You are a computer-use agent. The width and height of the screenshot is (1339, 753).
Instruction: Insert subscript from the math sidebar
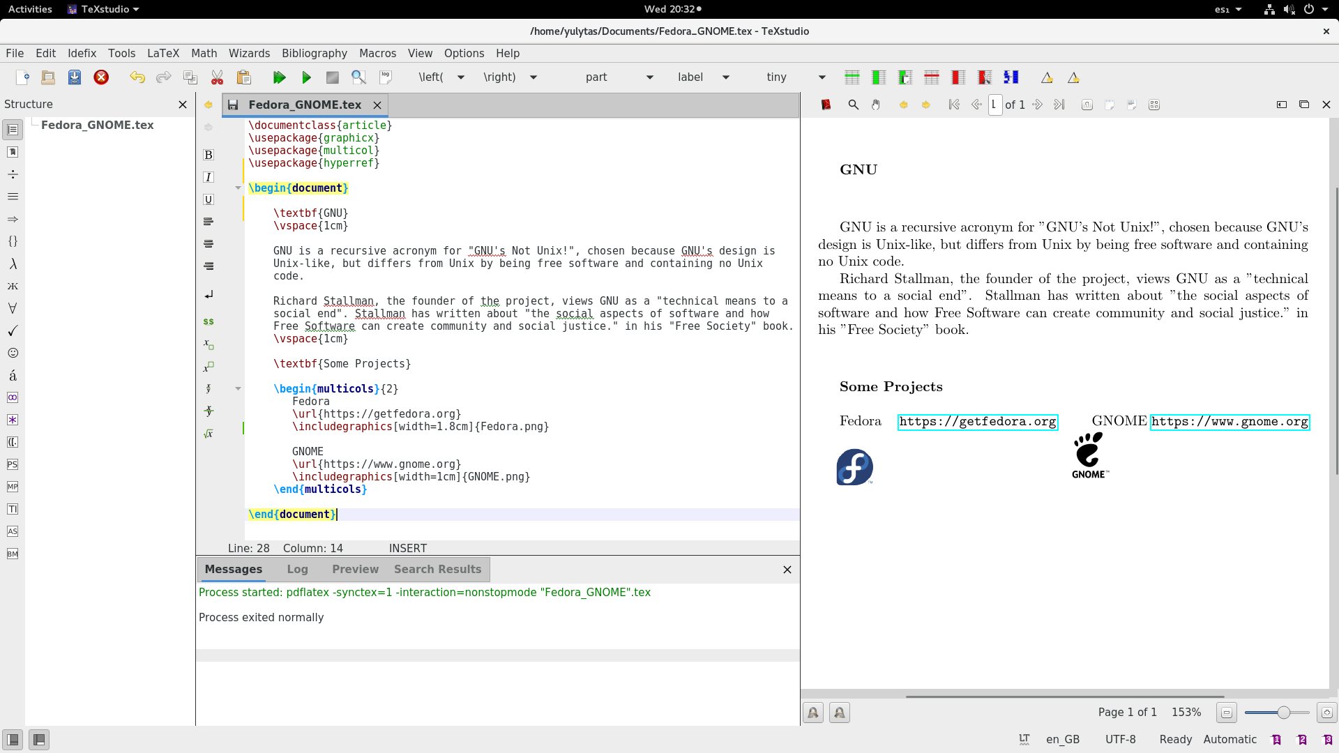(x=208, y=344)
